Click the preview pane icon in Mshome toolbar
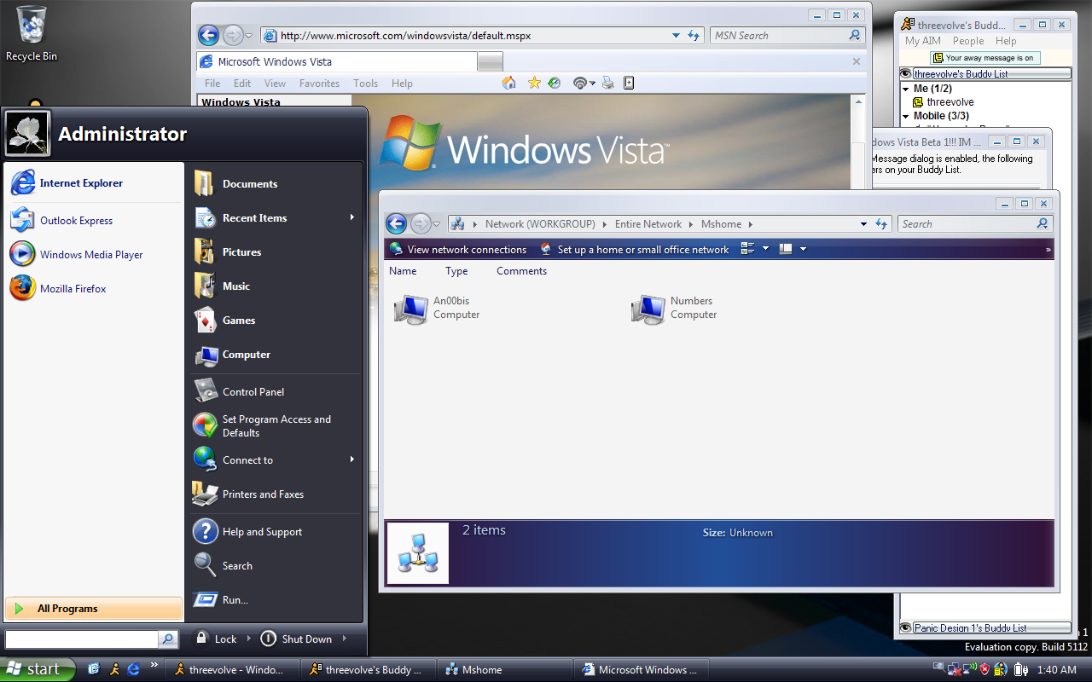Image resolution: width=1092 pixels, height=682 pixels. point(786,249)
